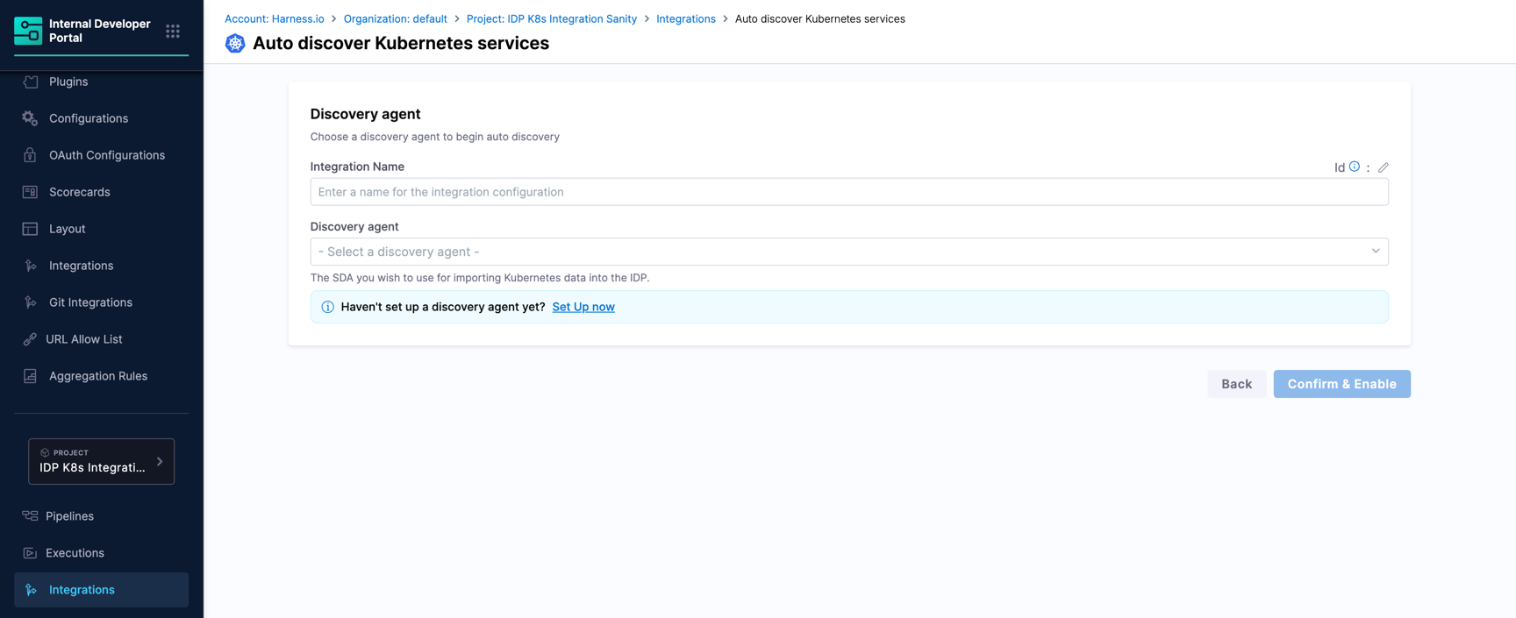The width and height of the screenshot is (1516, 618).
Task: Click the Set Up now link
Action: 583,307
